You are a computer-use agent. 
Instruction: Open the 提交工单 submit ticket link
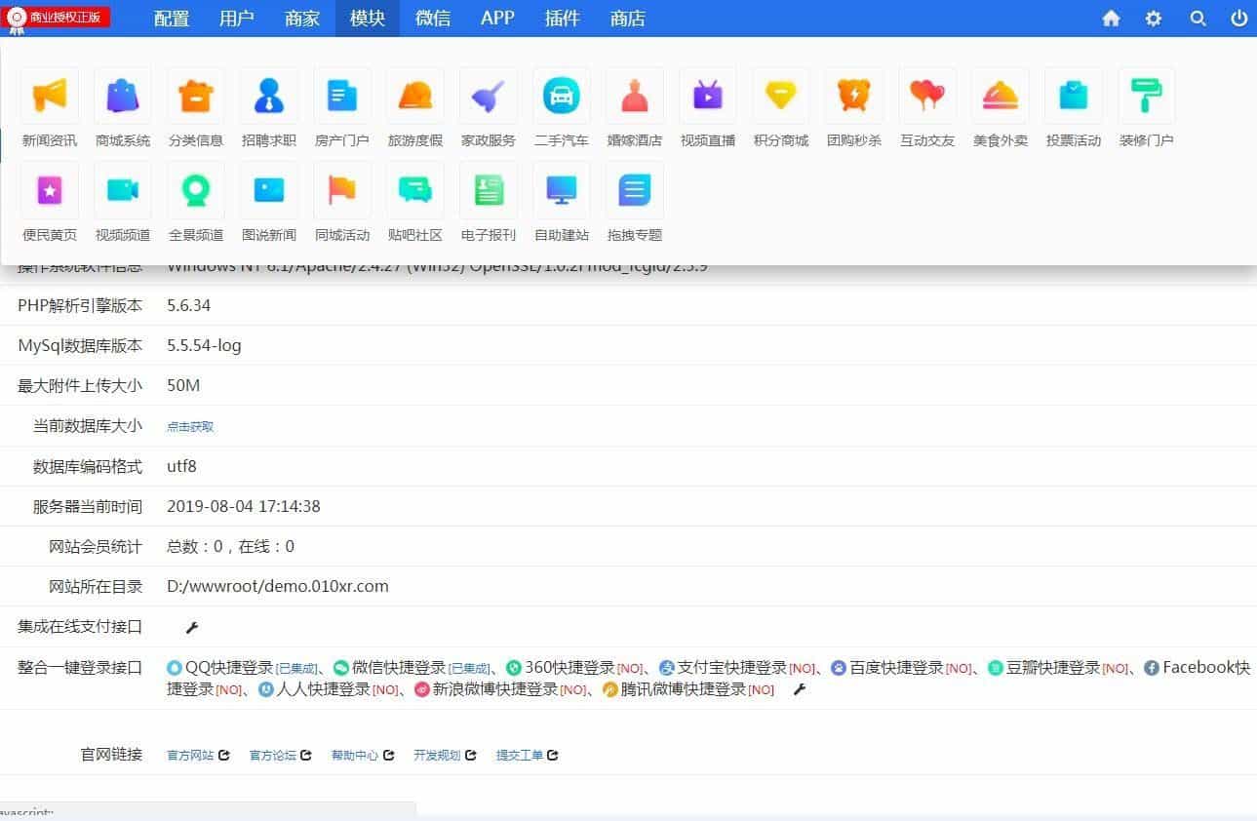tap(519, 755)
